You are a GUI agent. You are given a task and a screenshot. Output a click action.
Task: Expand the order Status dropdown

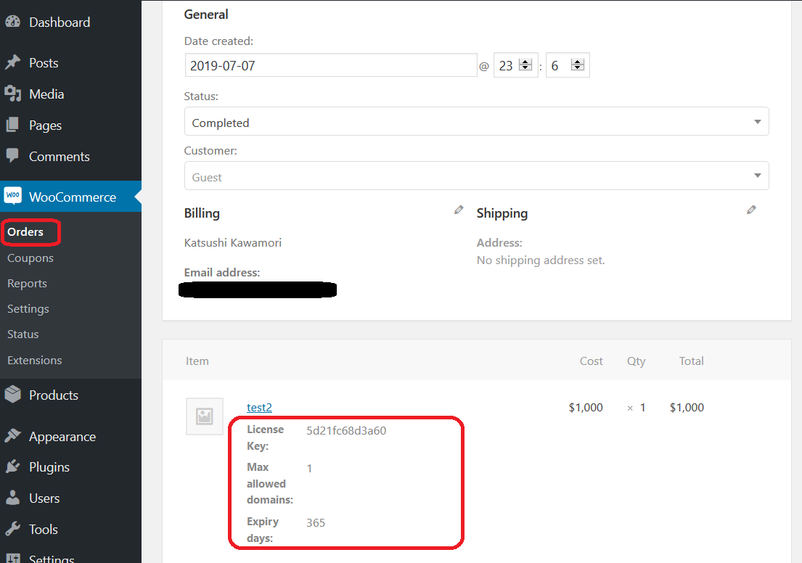[477, 122]
